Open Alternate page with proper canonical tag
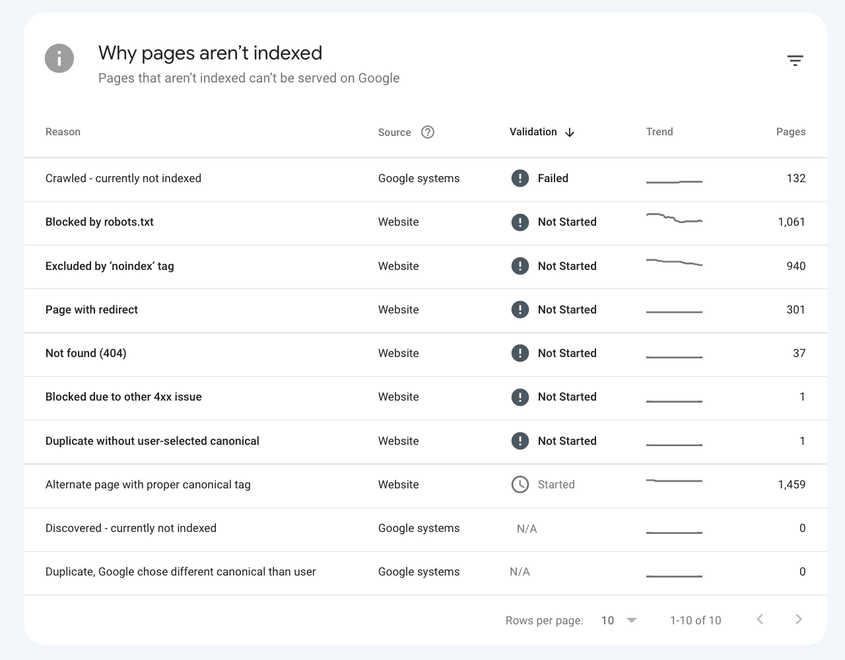Image resolution: width=845 pixels, height=660 pixels. click(426, 486)
